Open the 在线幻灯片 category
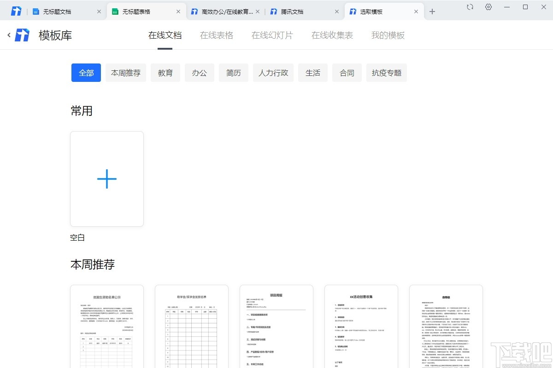Viewport: 553px width, 368px height. (x=272, y=34)
